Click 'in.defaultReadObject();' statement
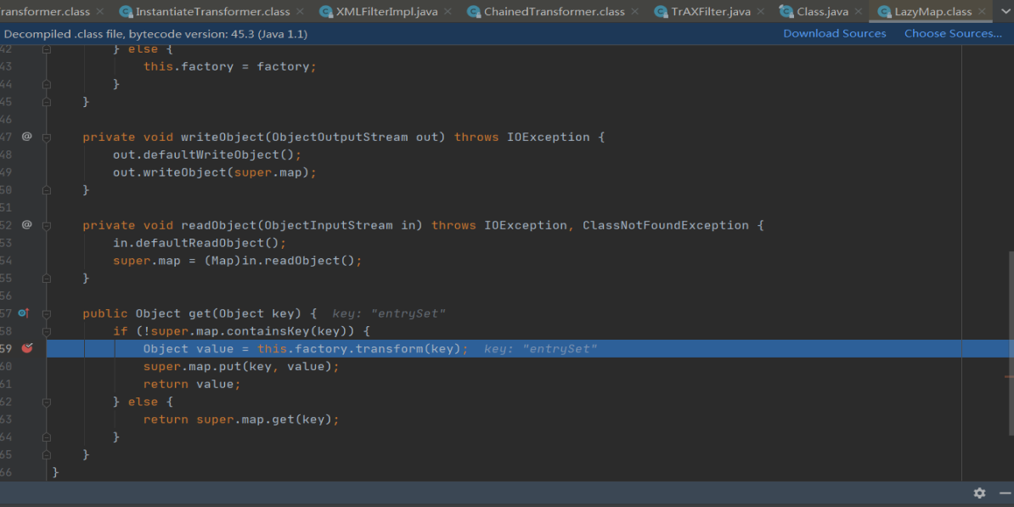The height and width of the screenshot is (507, 1014). 200,243
